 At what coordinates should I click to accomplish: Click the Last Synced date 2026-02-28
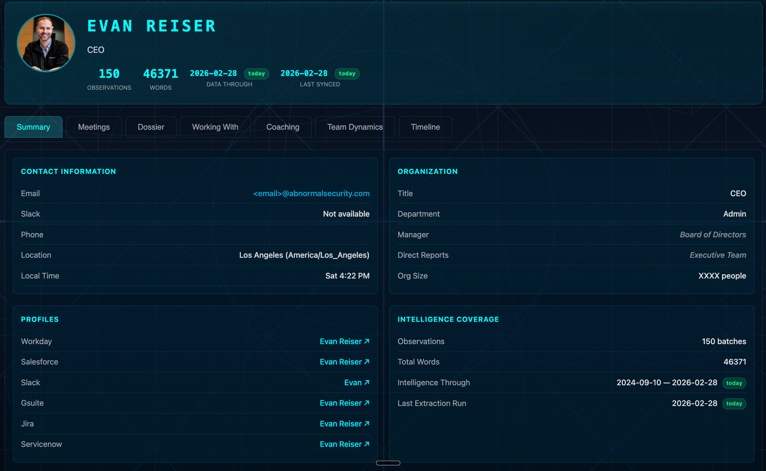tap(304, 73)
